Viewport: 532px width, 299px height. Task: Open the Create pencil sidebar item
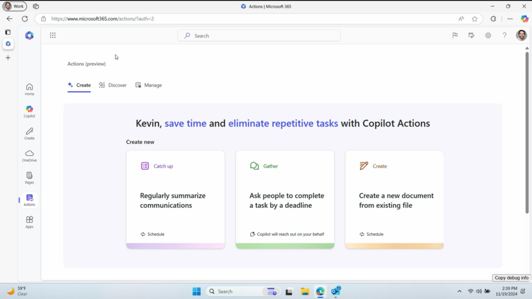(30, 134)
